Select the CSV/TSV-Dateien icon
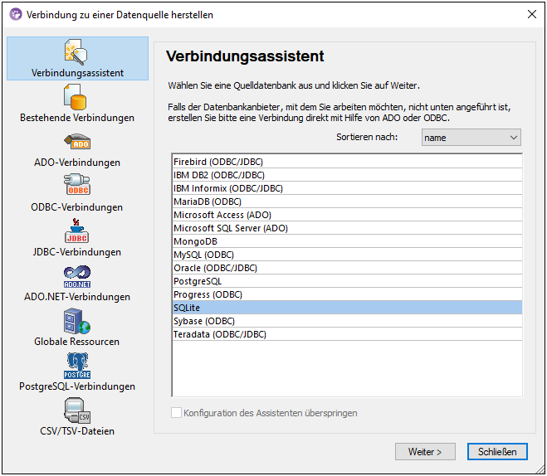 [77, 410]
